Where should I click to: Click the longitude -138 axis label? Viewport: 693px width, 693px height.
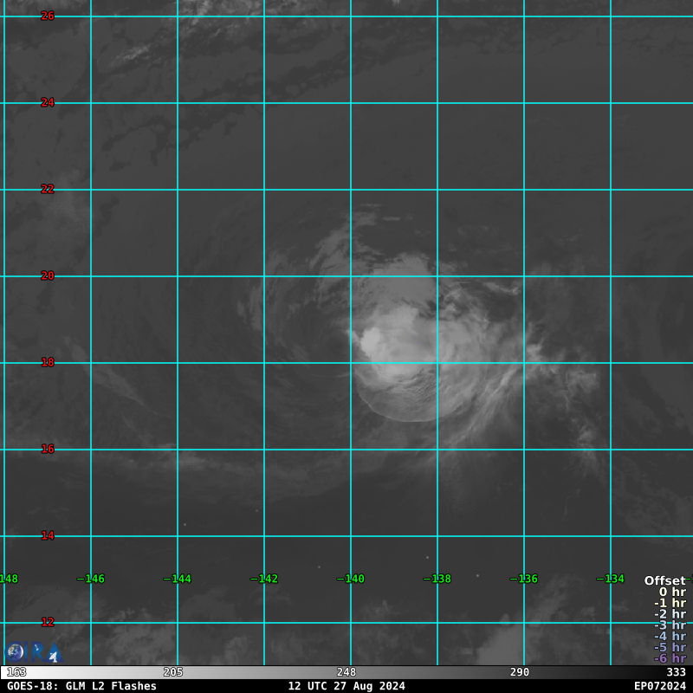coord(437,579)
